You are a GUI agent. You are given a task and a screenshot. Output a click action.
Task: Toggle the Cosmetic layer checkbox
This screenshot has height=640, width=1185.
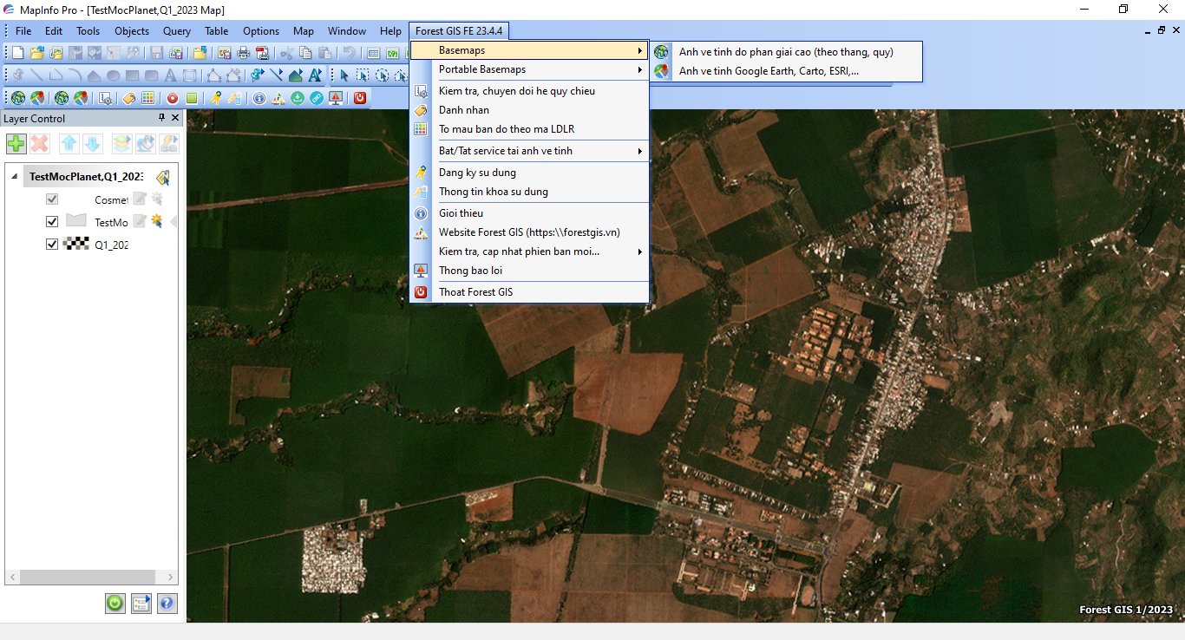52,199
